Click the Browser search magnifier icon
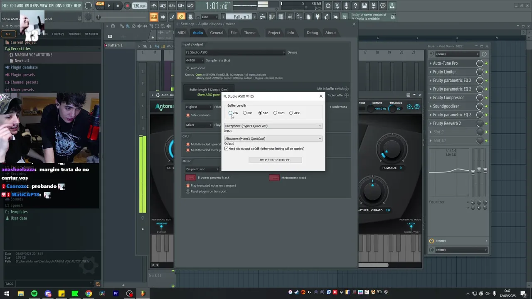 point(98,284)
